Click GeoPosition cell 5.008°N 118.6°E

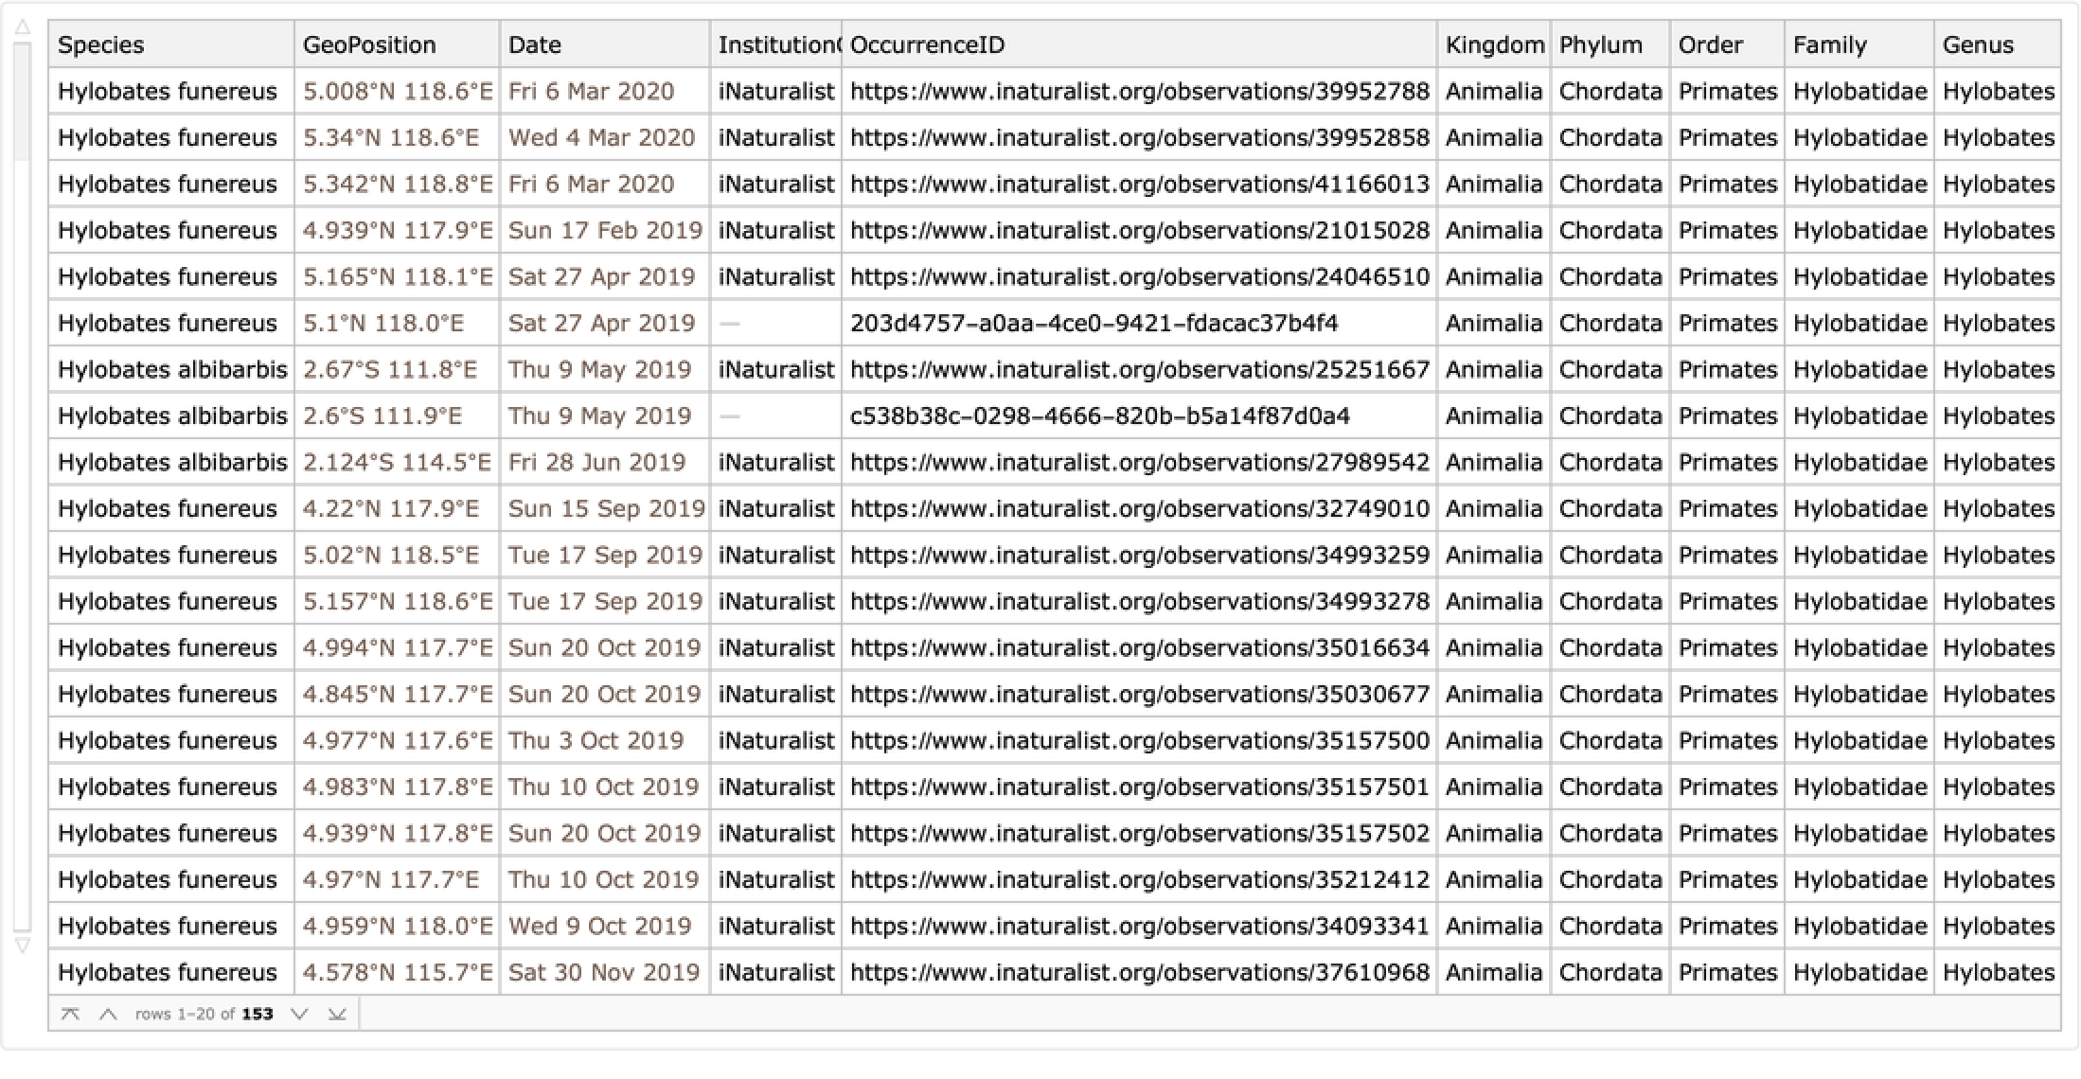pos(398,92)
